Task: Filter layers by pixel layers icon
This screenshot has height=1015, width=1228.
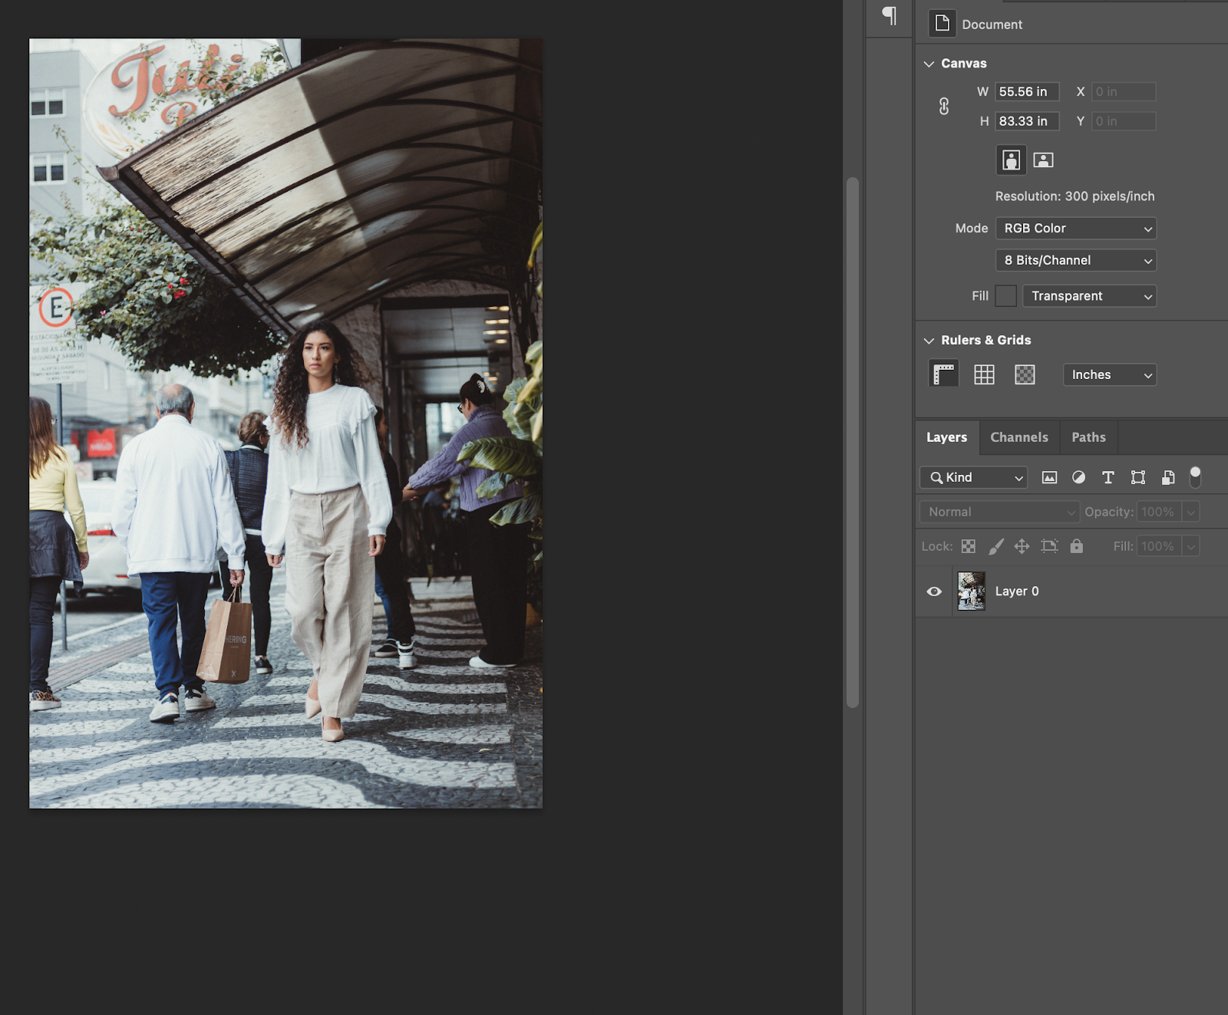Action: click(x=1049, y=477)
